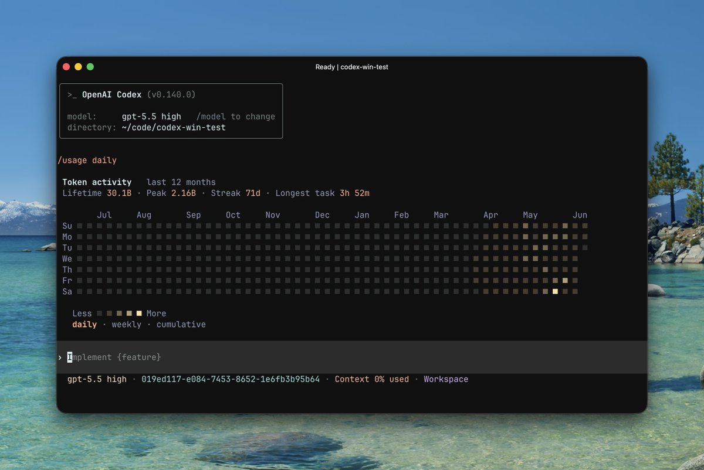Click the Longest task 3h 52m stat
This screenshot has height=470, width=704.
322,193
